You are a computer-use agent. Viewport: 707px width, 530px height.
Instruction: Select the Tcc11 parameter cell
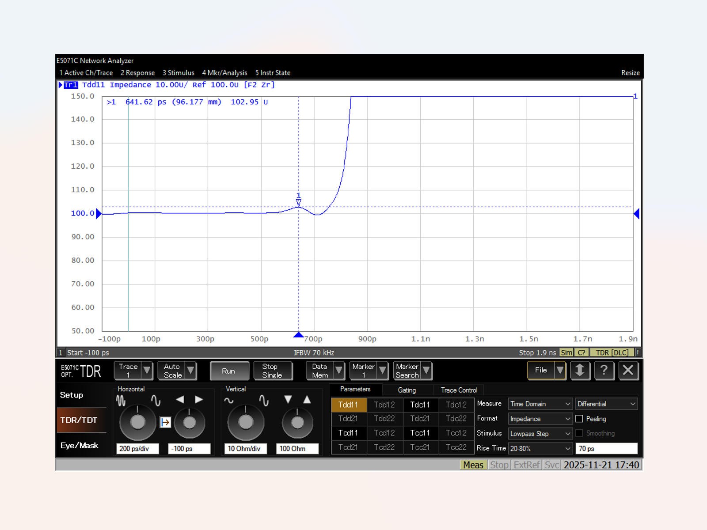coord(420,433)
